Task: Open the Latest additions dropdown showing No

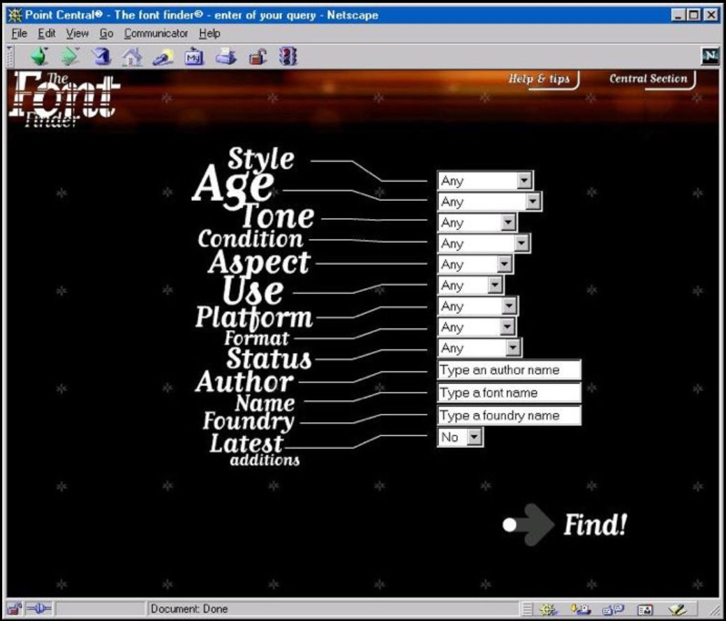Action: click(460, 437)
